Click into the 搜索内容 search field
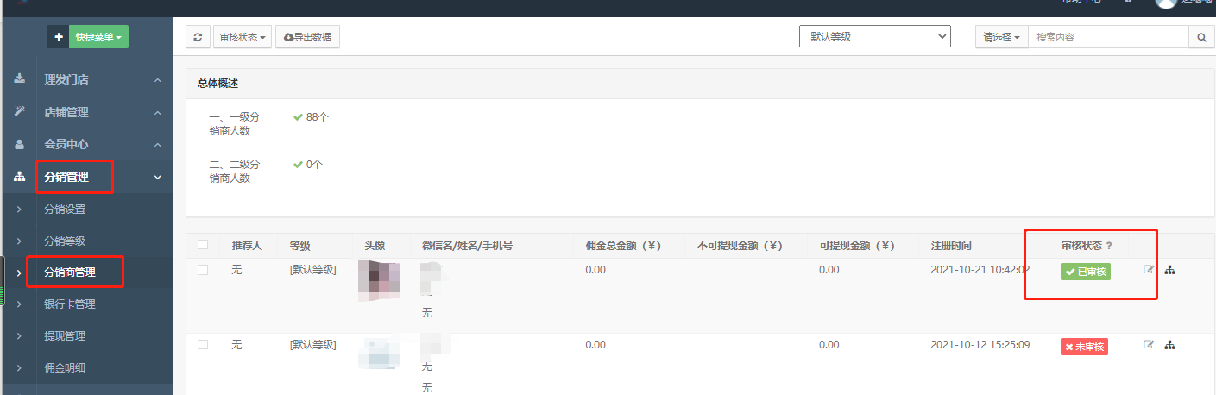Screen dimensions: 1216x395 (x=1107, y=37)
